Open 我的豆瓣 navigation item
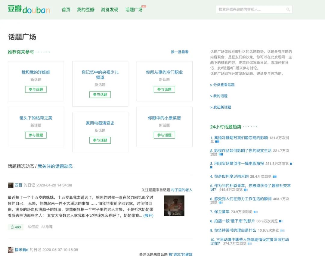325x256 pixels. 85,10
